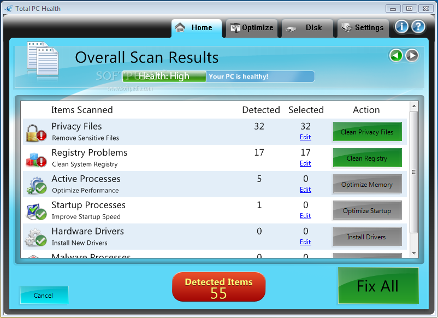Click Registry Problems detected count 17

click(259, 152)
